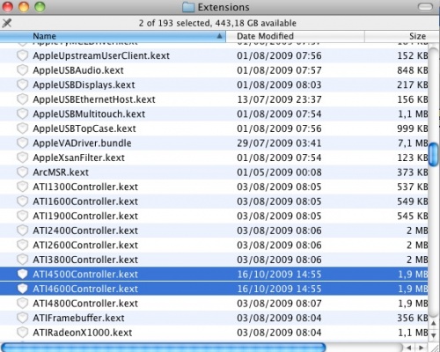Screen dimensions: 440x352
Task: Click the kext icon beside ATI4500Controller.kext
Action: tap(22, 274)
